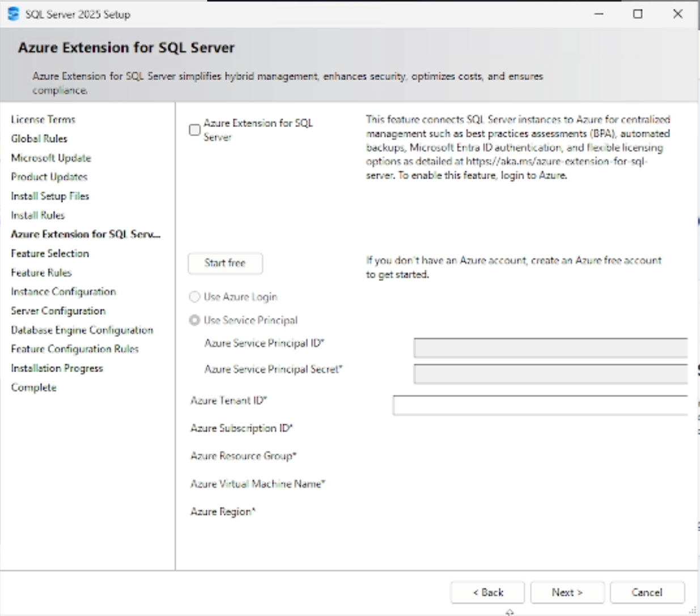The width and height of the screenshot is (700, 616).
Task: Select Installation Progress in the sidebar
Action: [57, 368]
